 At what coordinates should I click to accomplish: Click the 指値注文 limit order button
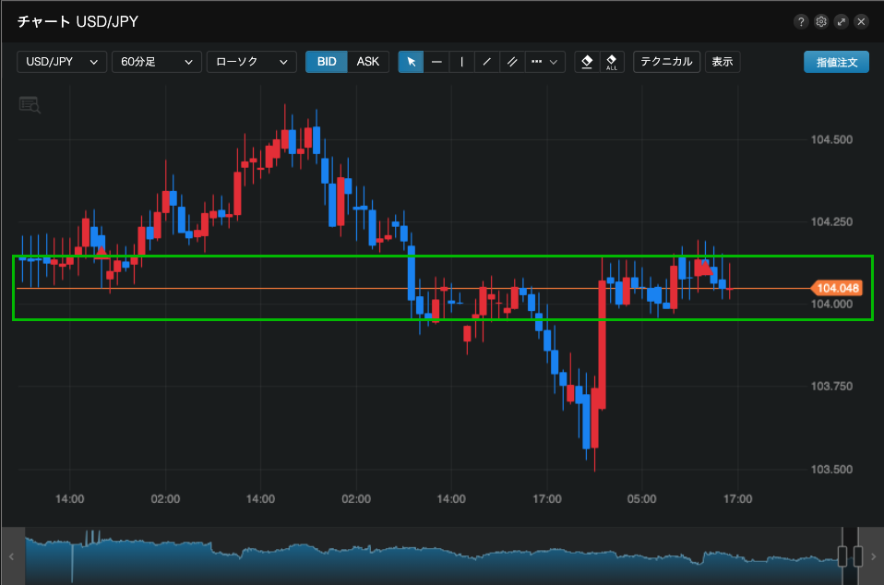click(x=836, y=62)
